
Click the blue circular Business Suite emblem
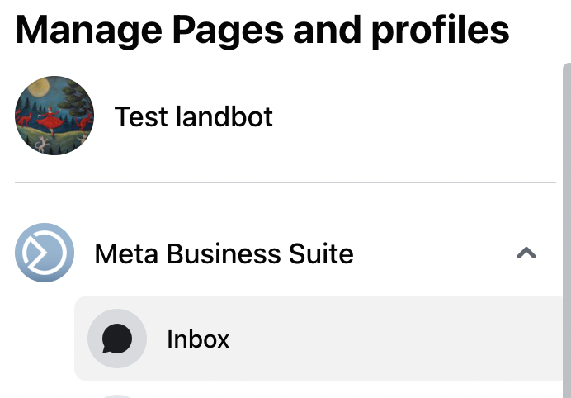(45, 253)
